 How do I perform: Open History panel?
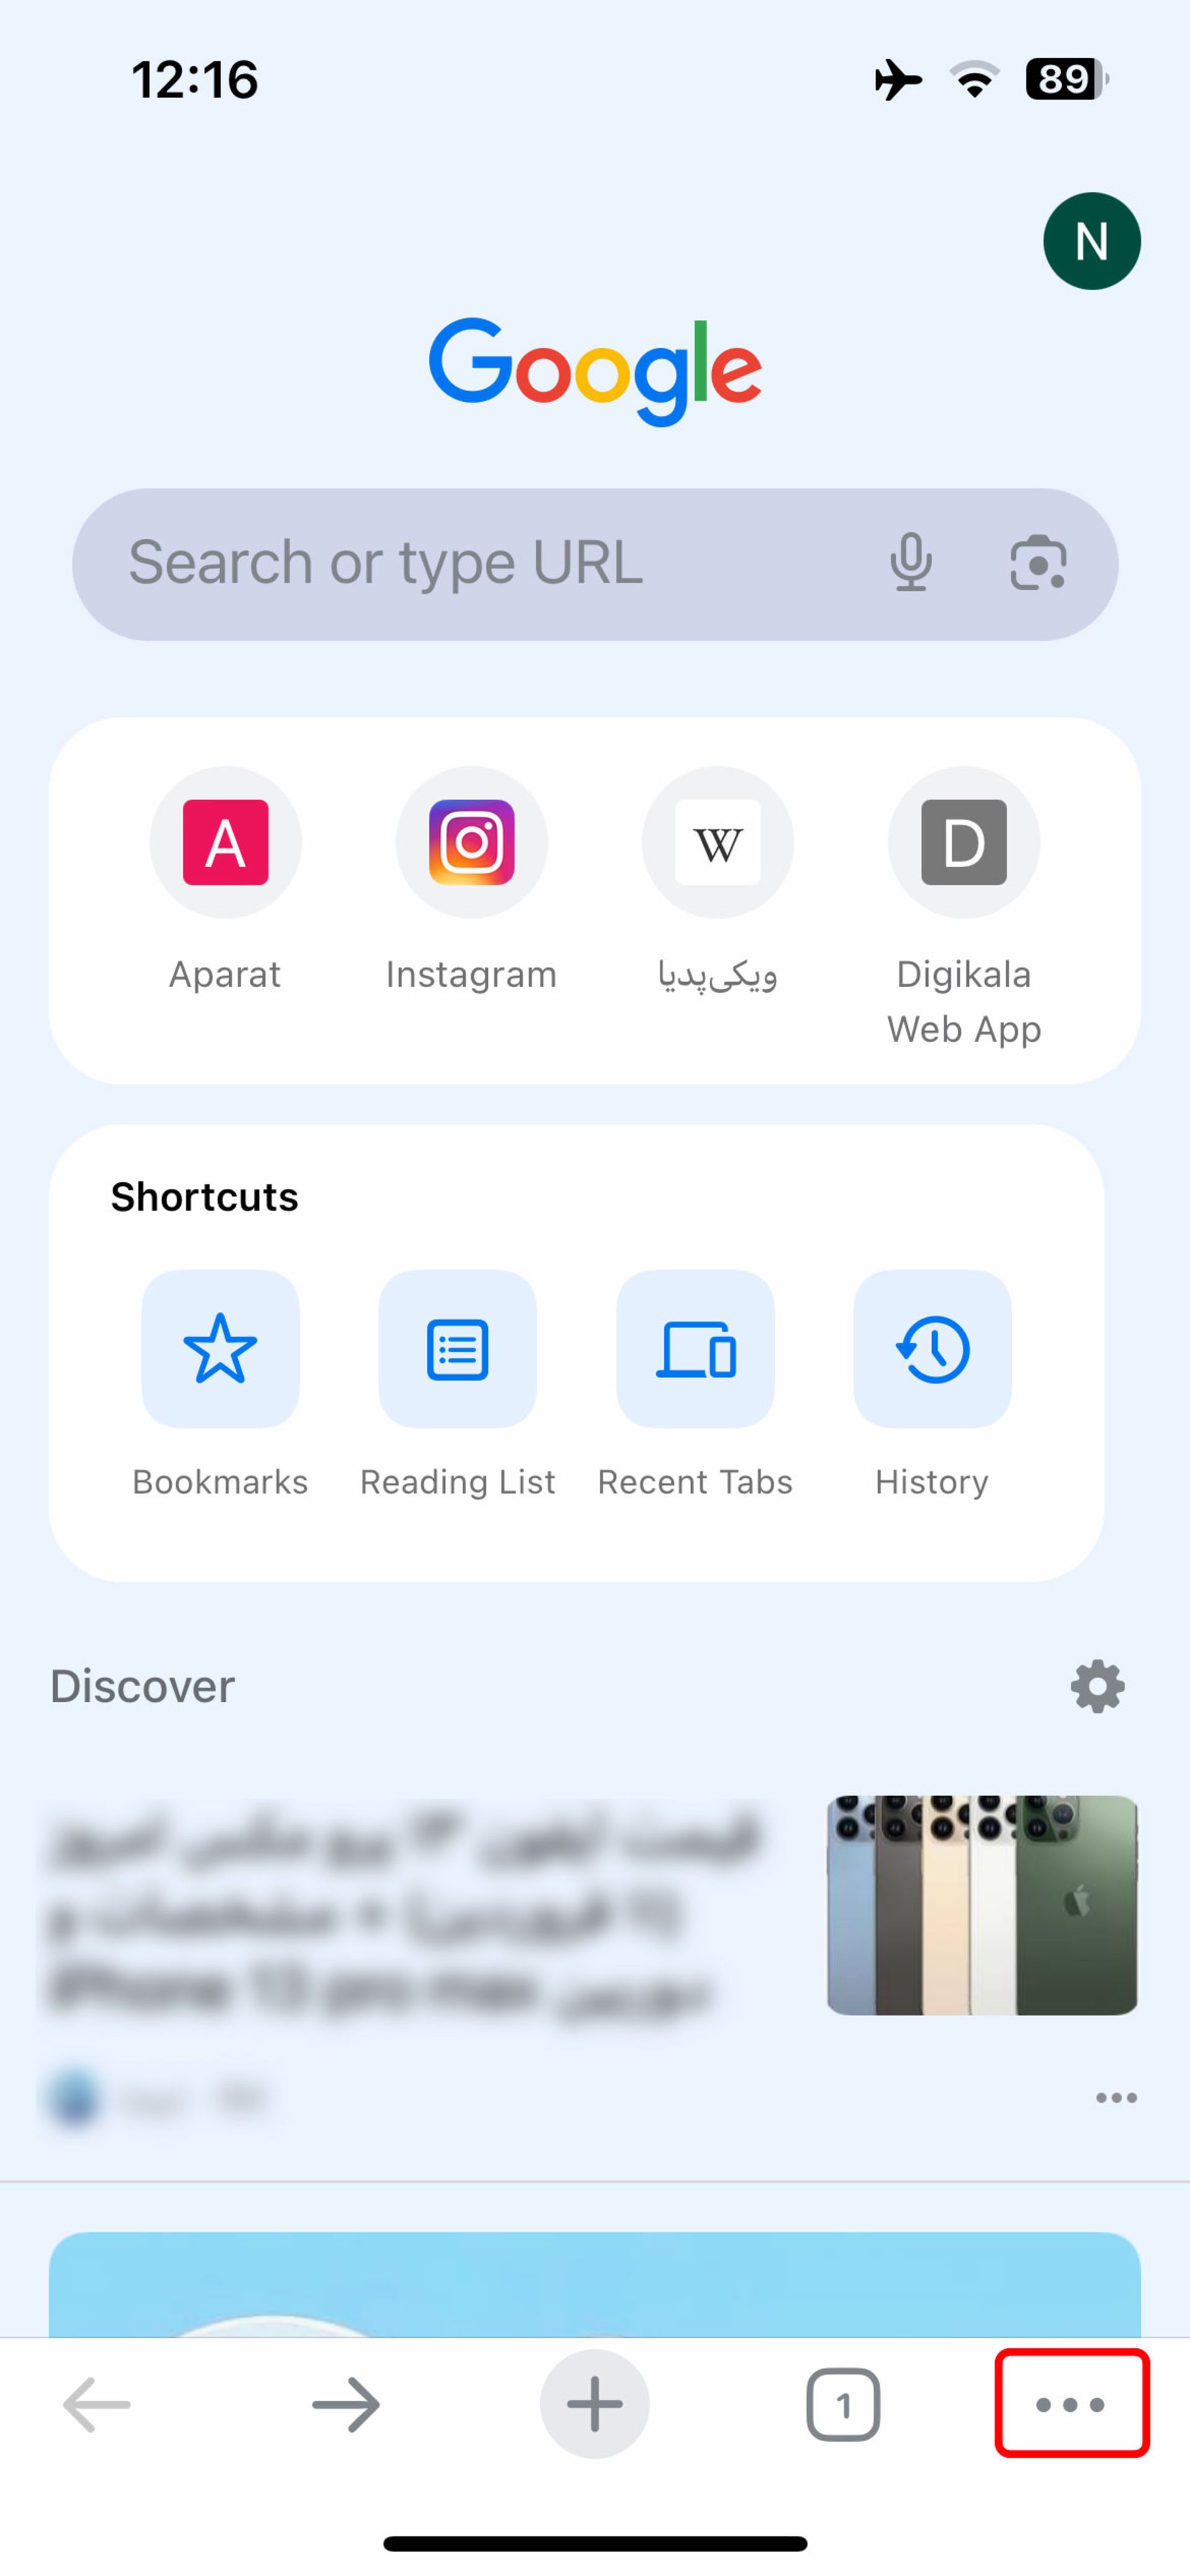coord(931,1349)
